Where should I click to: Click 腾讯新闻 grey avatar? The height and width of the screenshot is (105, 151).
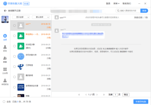pos(21,77)
